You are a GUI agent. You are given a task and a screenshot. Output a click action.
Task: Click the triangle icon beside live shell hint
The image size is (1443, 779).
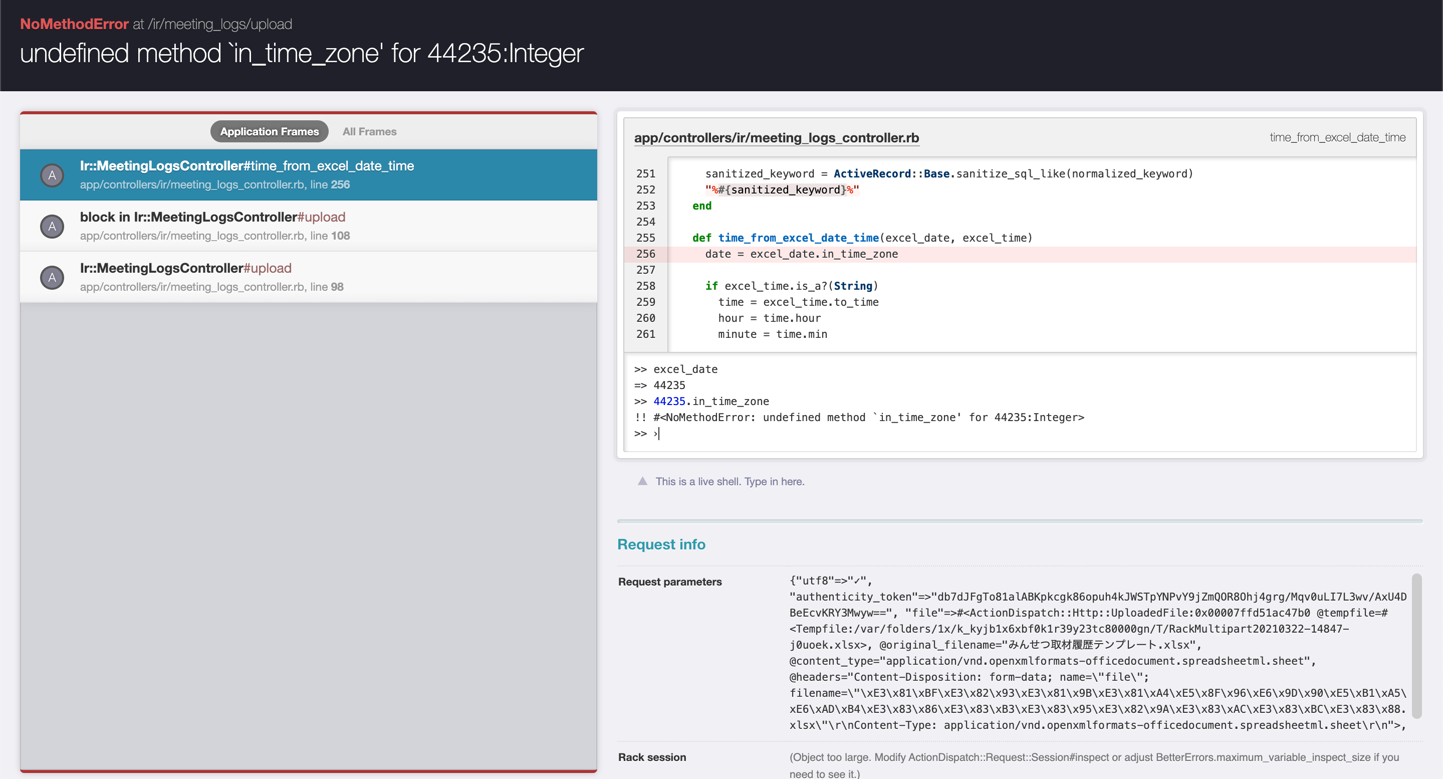coord(642,481)
